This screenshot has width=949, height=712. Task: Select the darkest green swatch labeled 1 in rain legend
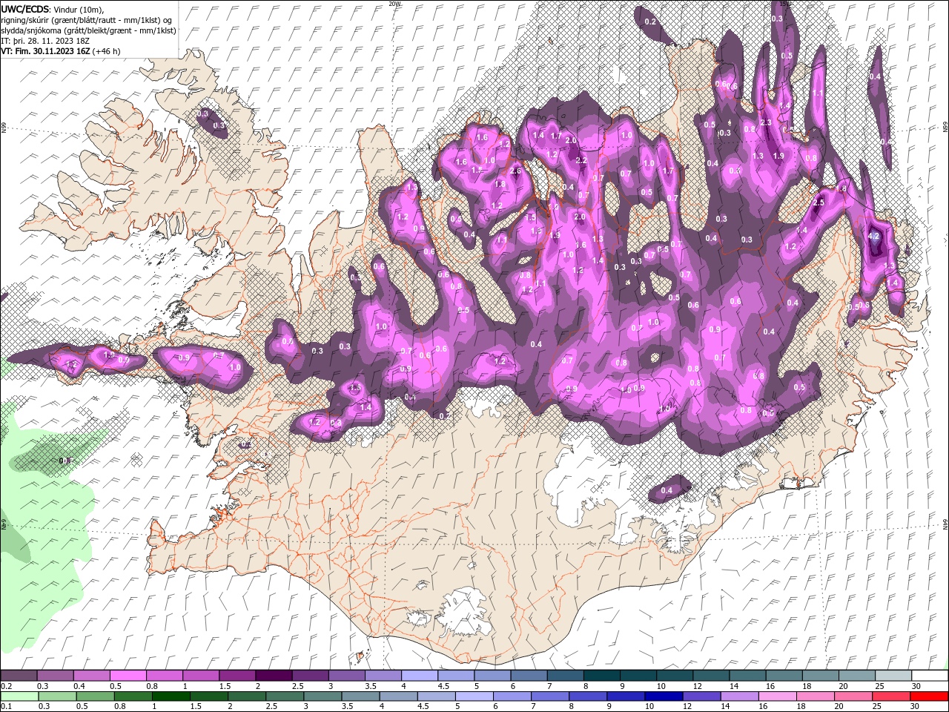(171, 696)
